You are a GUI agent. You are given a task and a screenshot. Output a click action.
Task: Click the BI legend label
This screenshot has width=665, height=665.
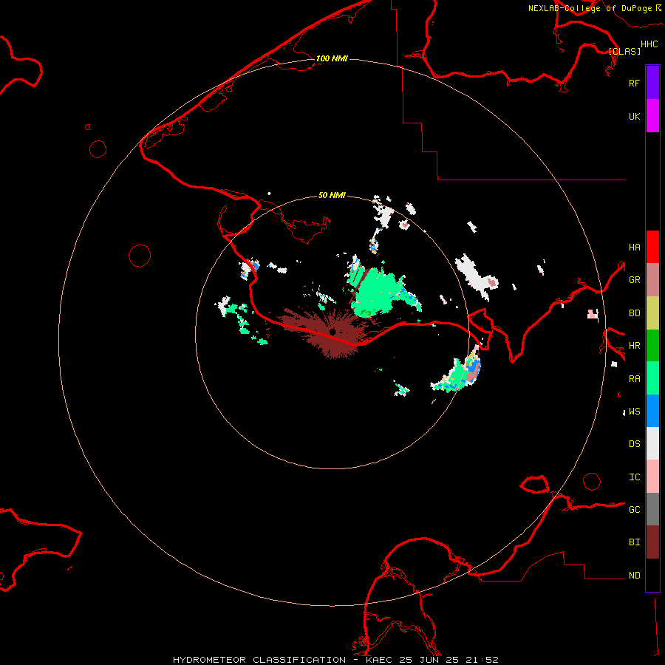634,542
